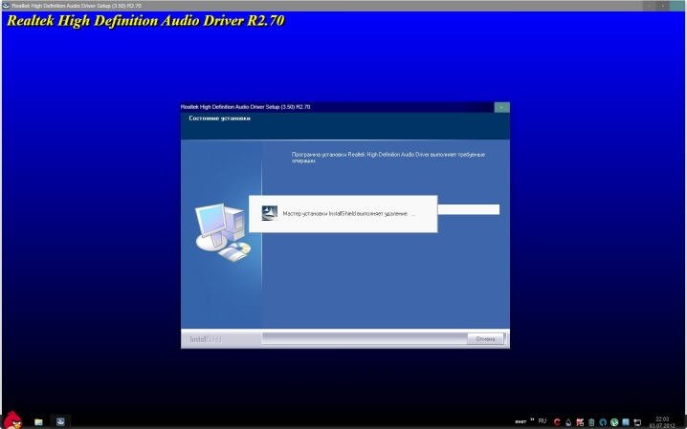
Task: Click the blue circular sync tray icon
Action: [603, 422]
